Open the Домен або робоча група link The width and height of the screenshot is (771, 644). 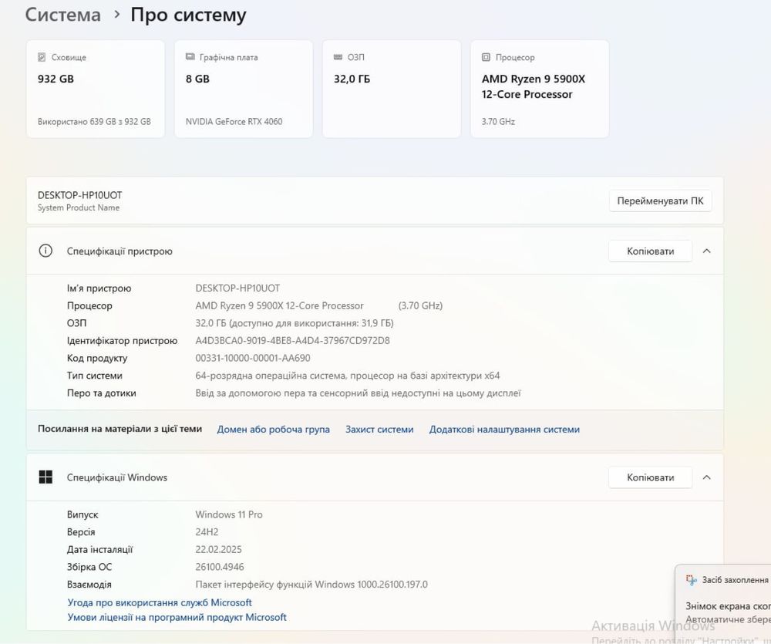pos(274,429)
